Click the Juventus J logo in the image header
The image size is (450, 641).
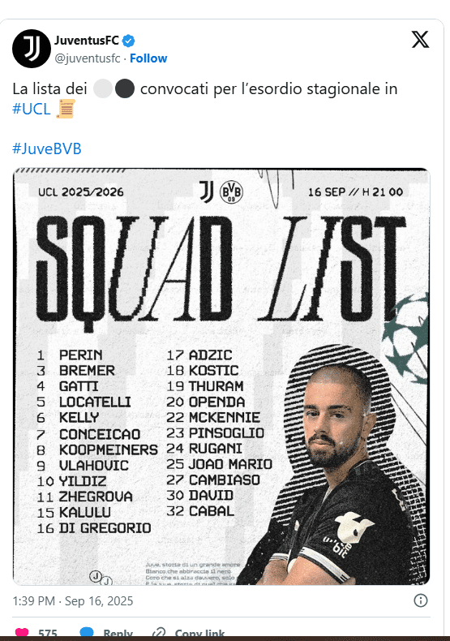click(207, 191)
